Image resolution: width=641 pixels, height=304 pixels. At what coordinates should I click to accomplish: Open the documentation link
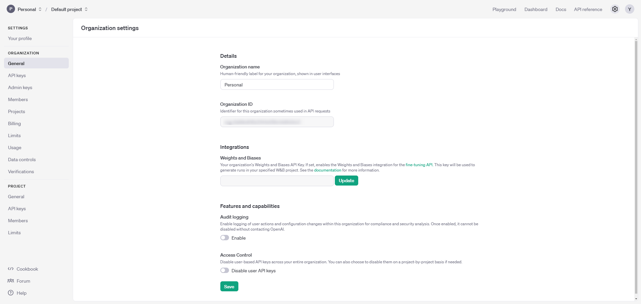(328, 170)
